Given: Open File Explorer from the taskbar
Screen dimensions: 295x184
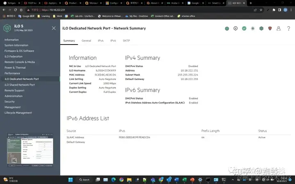Looking at the screenshot, I should (x=129, y=180).
